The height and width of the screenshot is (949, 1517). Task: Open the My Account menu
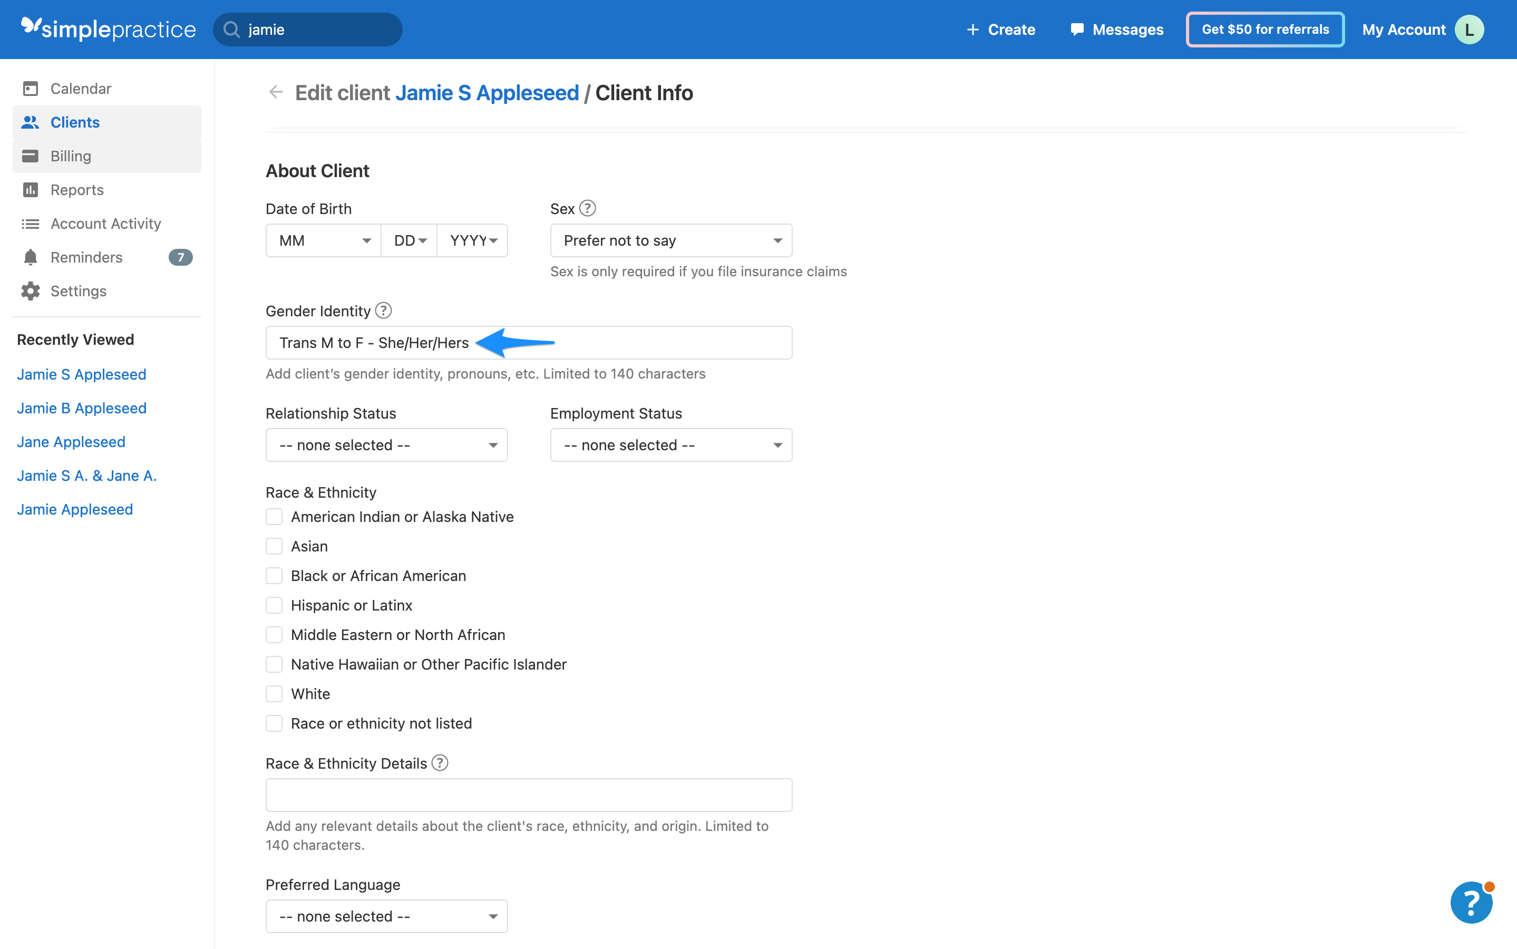click(x=1405, y=29)
